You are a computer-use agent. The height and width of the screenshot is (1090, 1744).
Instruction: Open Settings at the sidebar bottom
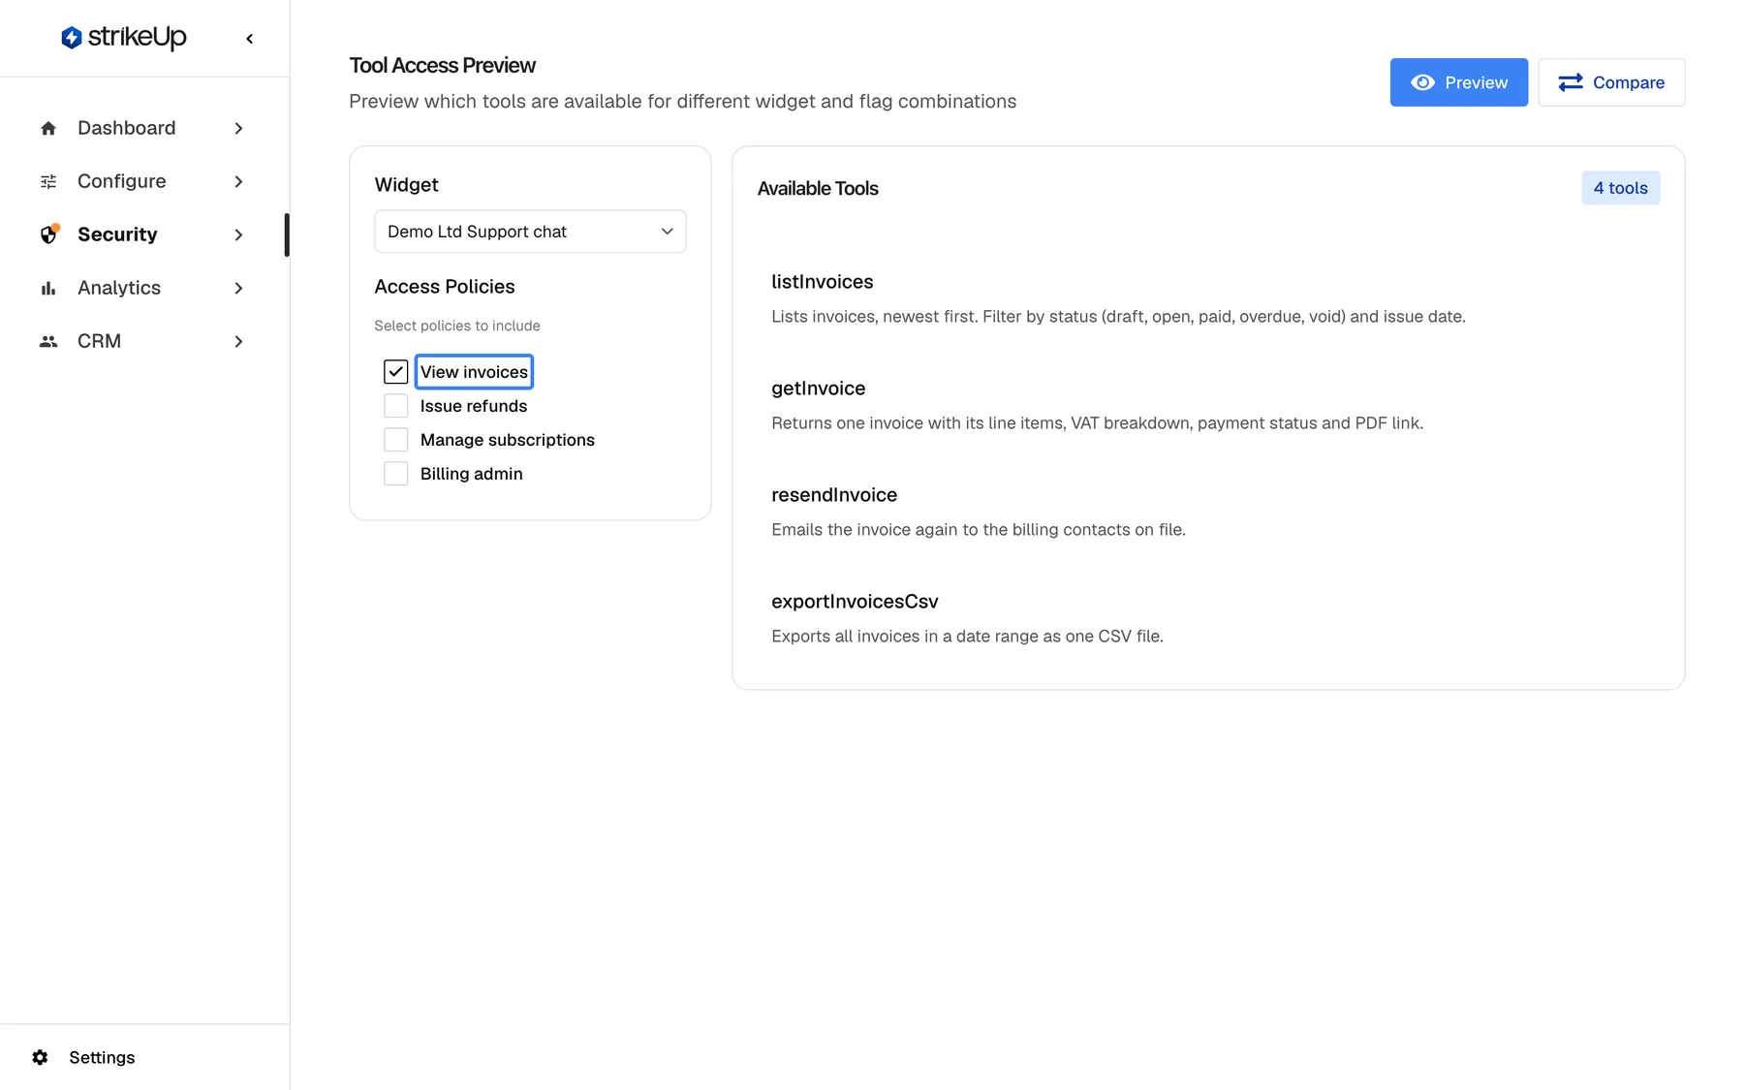click(x=102, y=1057)
